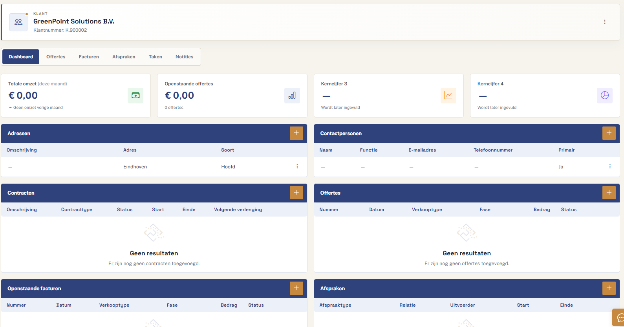Open the Offertes tab
This screenshot has height=327, width=624.
[56, 57]
